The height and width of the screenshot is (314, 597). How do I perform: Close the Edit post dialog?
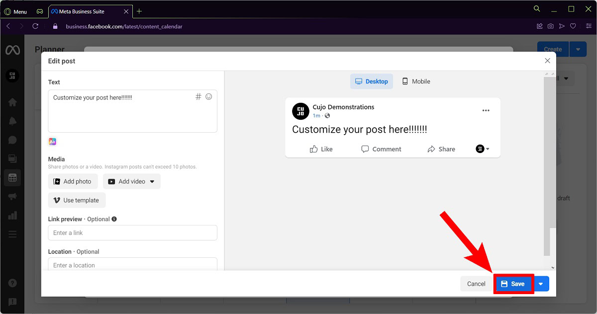tap(547, 61)
